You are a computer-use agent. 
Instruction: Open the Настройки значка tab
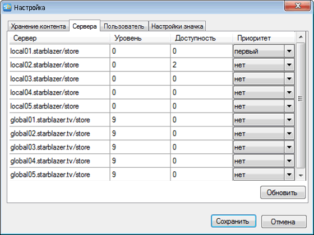click(x=177, y=26)
